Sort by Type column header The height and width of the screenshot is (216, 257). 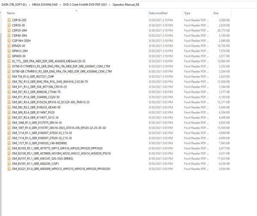click(x=187, y=13)
